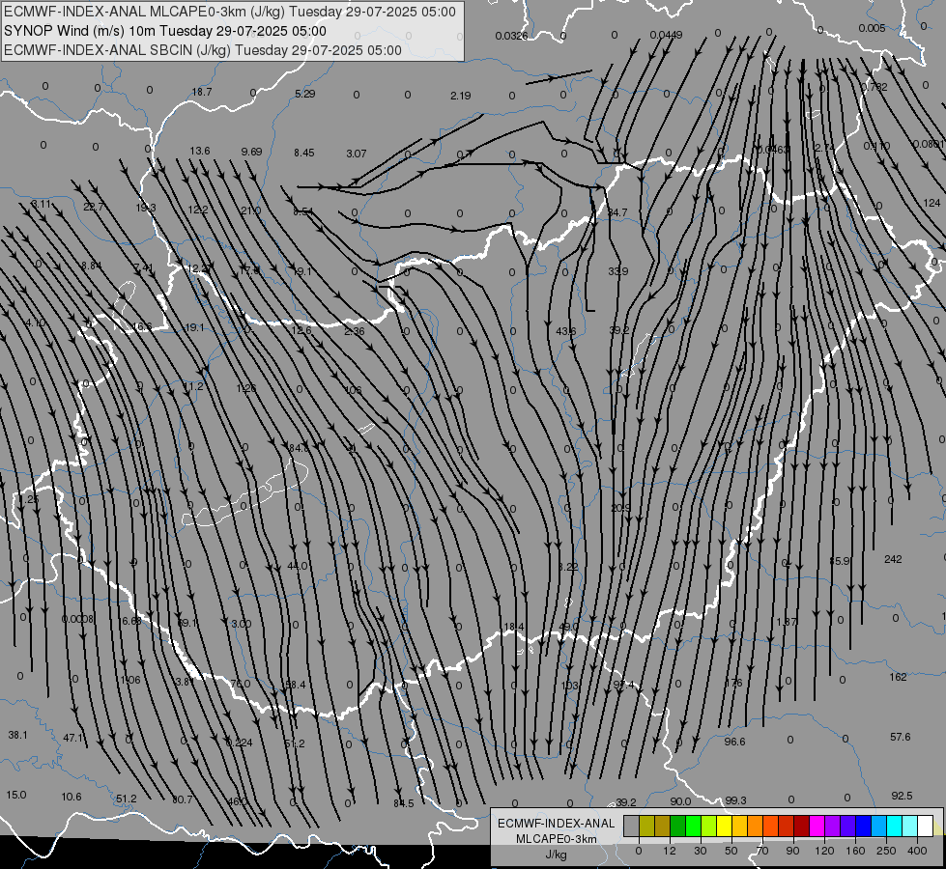Click the 160 tick label on legend
Image resolution: width=946 pixels, height=869 pixels.
pos(855,851)
